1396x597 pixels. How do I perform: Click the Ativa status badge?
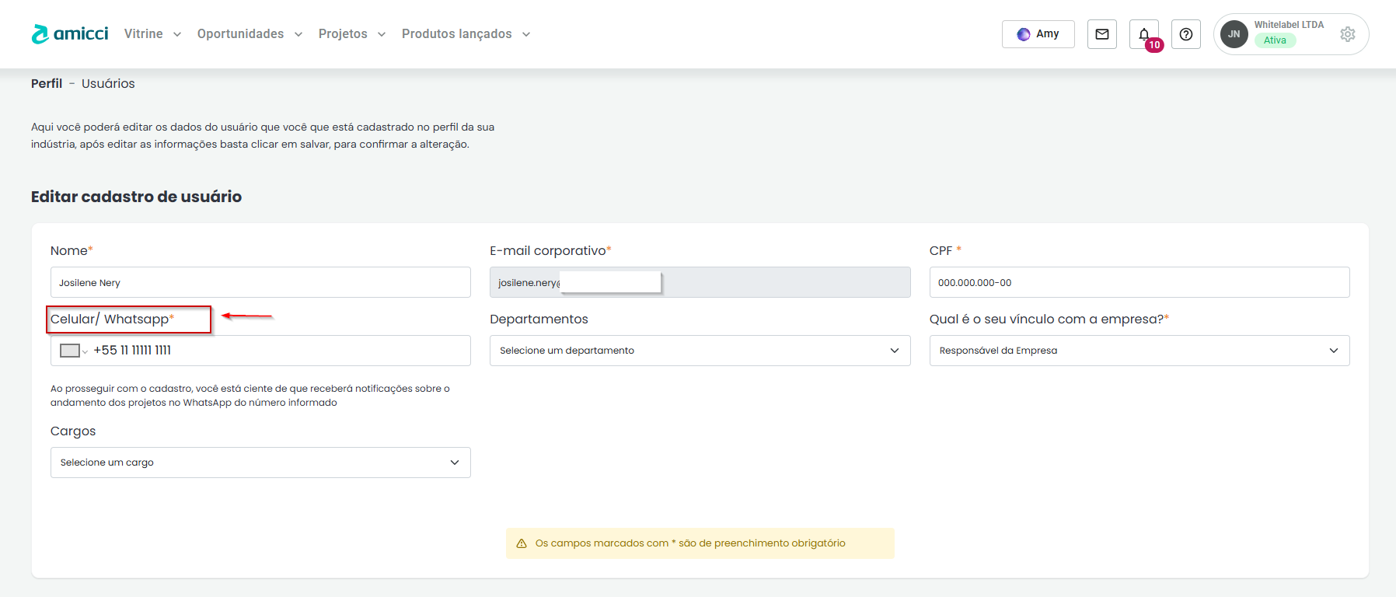click(1275, 40)
